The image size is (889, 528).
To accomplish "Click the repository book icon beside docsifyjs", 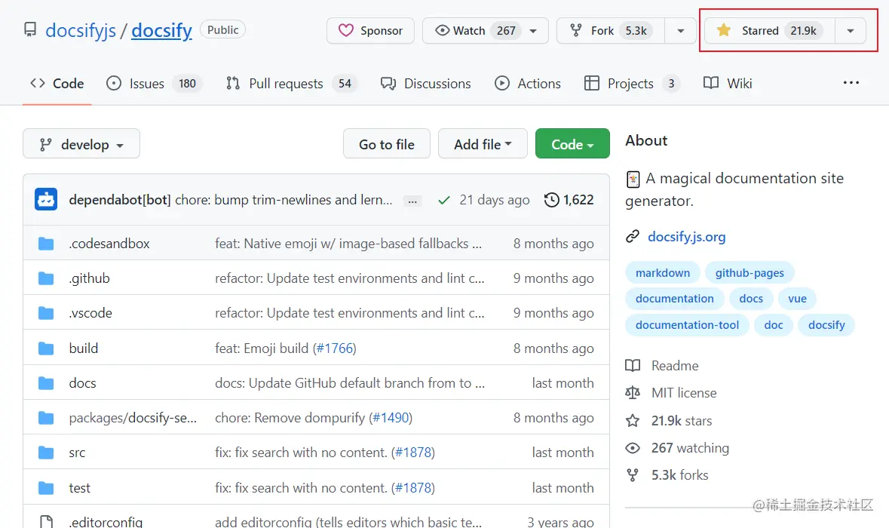I will point(30,29).
